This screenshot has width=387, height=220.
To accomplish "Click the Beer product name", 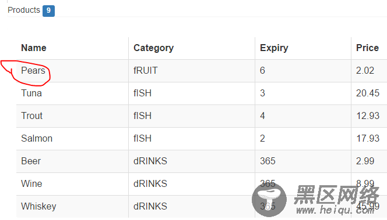I will [x=31, y=161].
